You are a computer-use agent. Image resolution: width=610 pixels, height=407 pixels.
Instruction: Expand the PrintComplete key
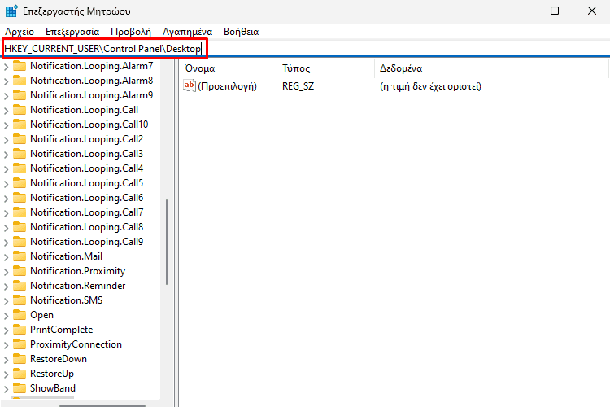tap(6, 330)
